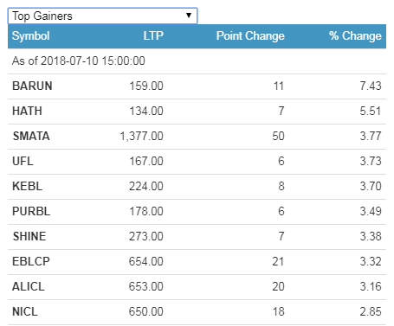This screenshot has width=394, height=326.
Task: Open the EBLCP stock symbol
Action: (31, 261)
